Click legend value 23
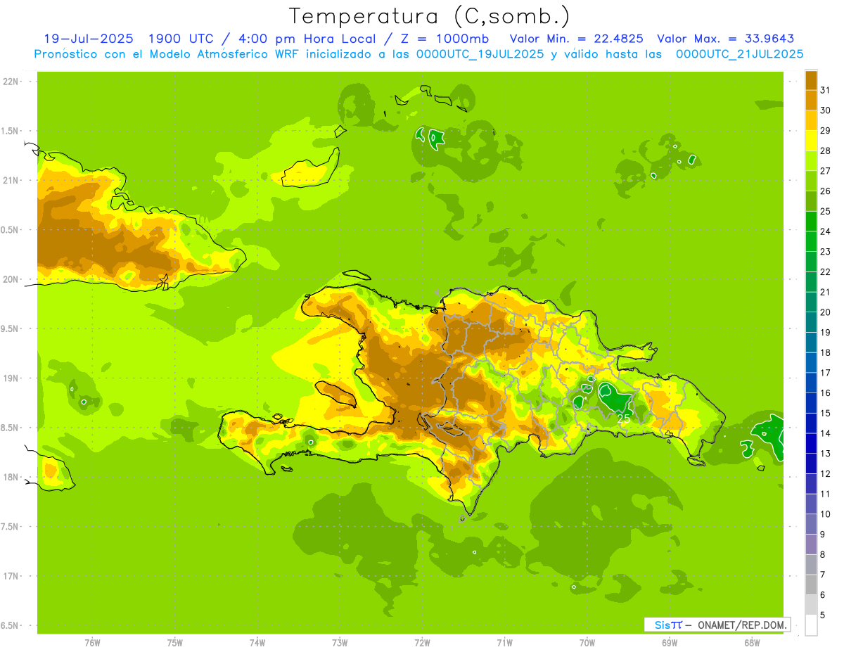The height and width of the screenshot is (652, 844). [x=825, y=252]
